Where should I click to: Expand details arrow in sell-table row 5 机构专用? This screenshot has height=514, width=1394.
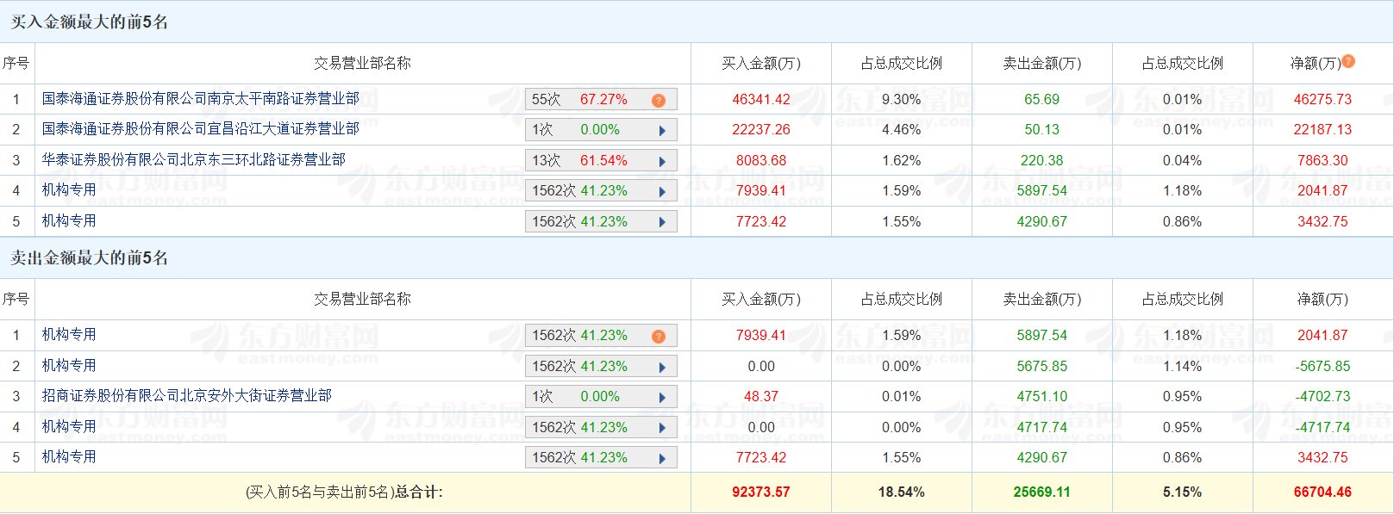(662, 458)
